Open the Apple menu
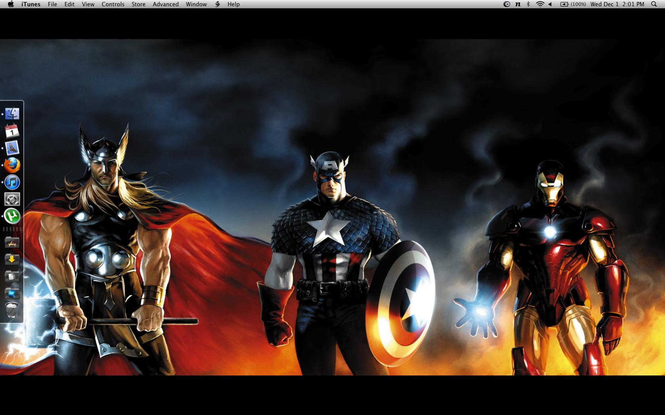This screenshot has height=415, width=665. click(x=11, y=4)
